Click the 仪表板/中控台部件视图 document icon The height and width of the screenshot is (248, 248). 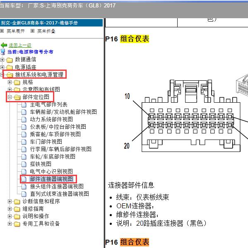pos(24,127)
